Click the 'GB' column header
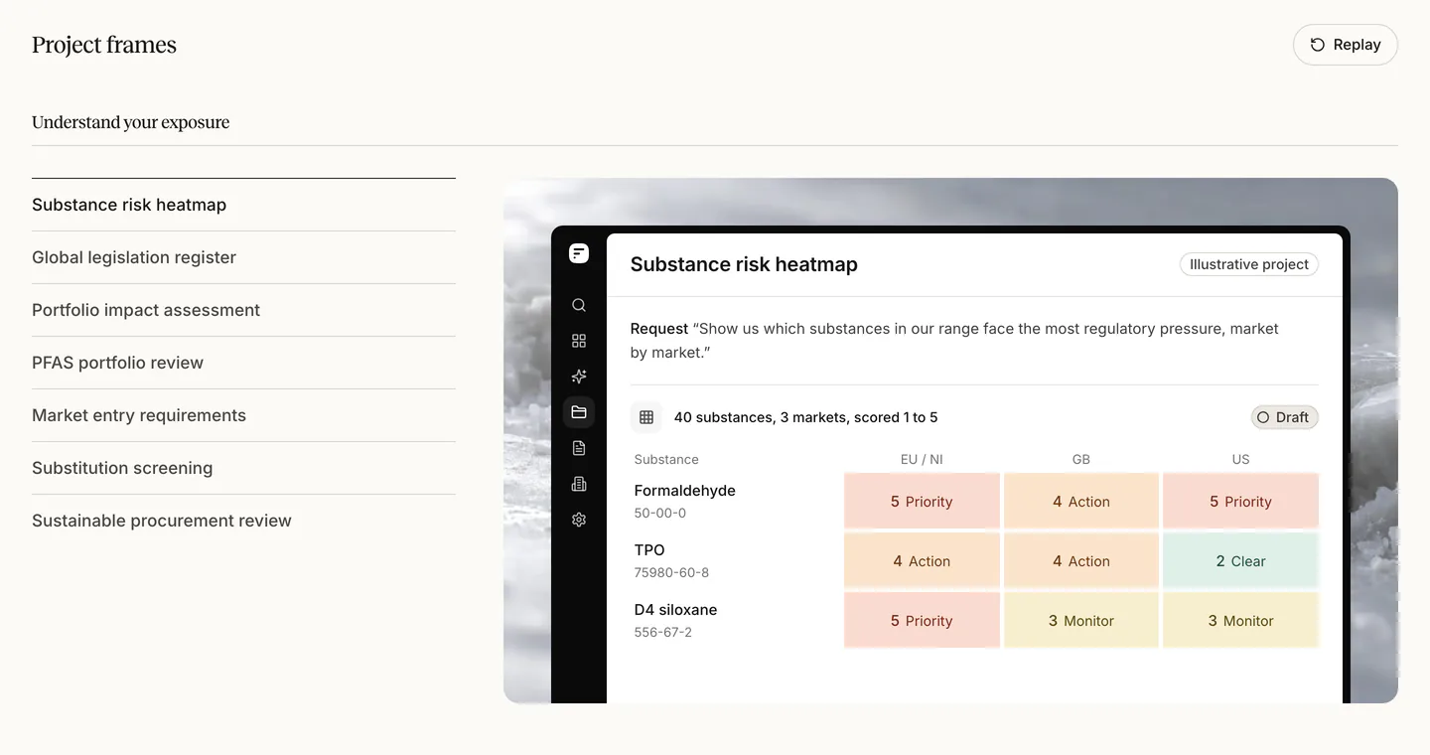This screenshot has height=755, width=1430. point(1081,459)
